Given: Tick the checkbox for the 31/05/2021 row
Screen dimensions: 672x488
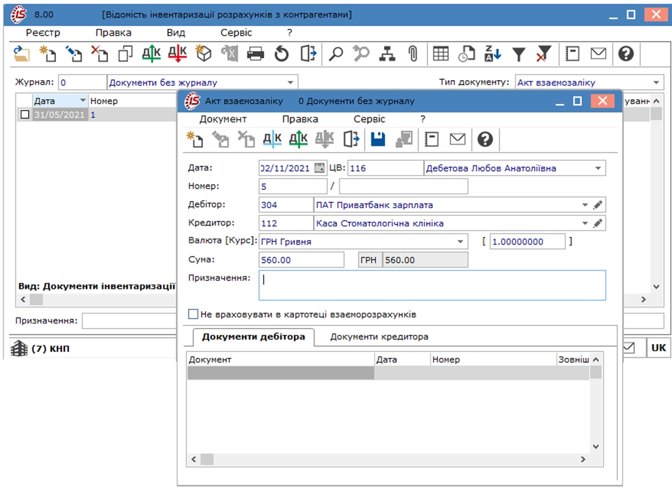Looking at the screenshot, I should coord(25,115).
